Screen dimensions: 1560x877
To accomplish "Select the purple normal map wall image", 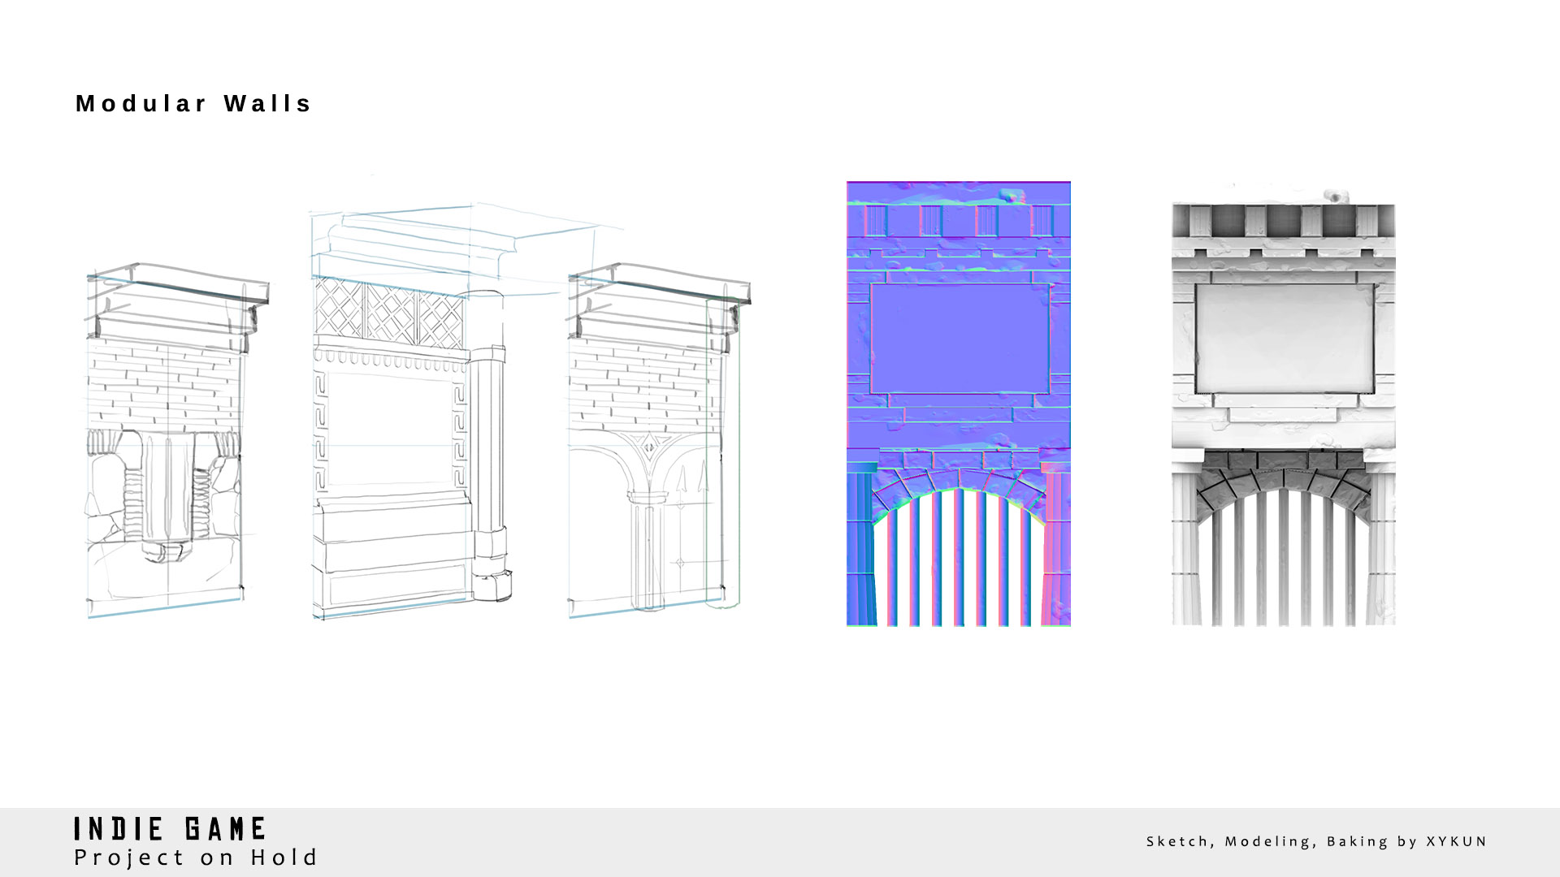I will 959,404.
